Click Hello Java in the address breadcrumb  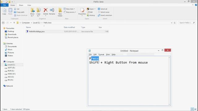[47, 23]
